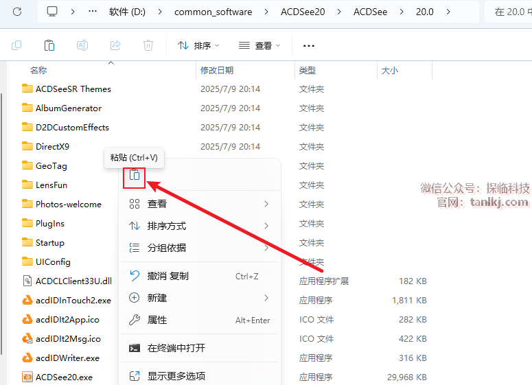
Task: Open the three-dot See more toolbar menu
Action: pos(308,45)
